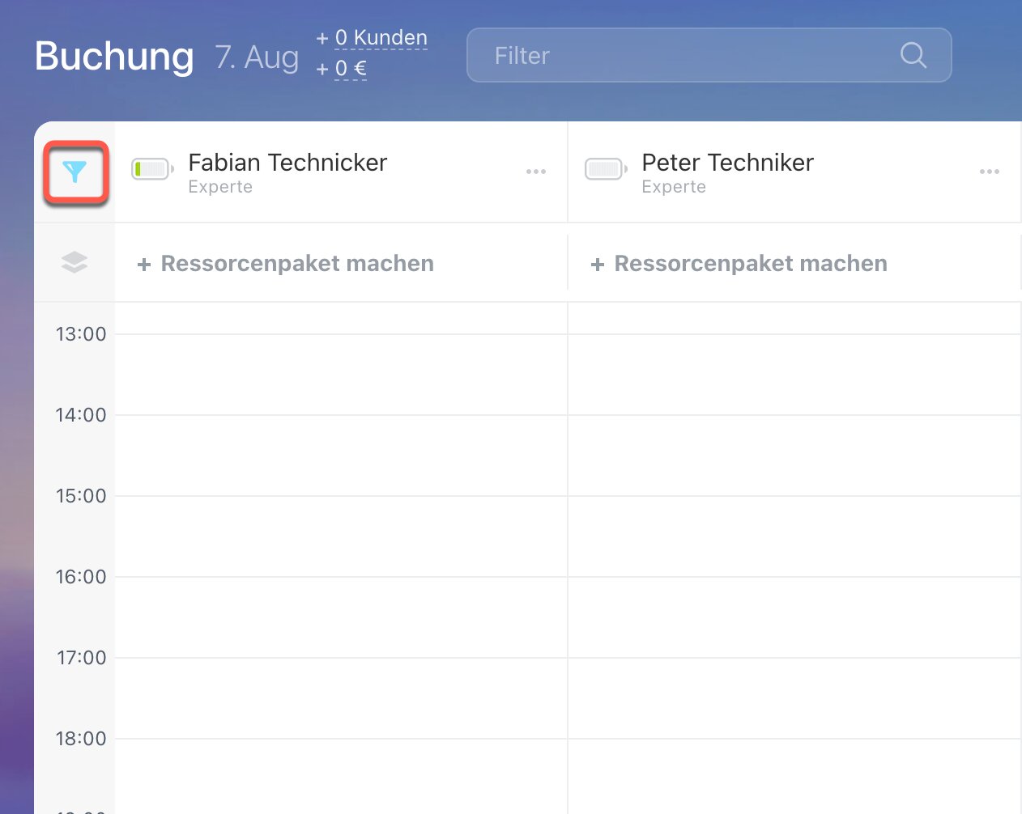This screenshot has width=1022, height=814.
Task: Click the + 0 € revenue link
Action: tap(350, 69)
